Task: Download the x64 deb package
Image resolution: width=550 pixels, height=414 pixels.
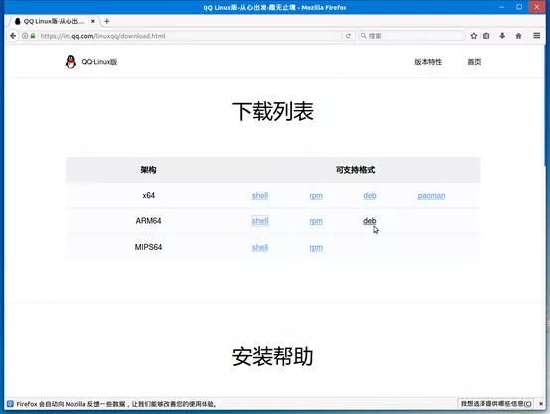Action: pyautogui.click(x=369, y=195)
